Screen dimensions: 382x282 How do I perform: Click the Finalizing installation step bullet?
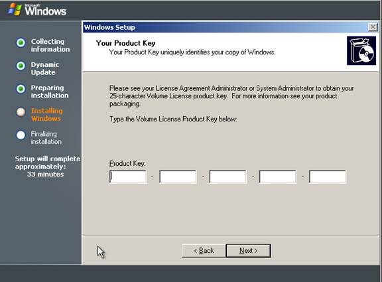click(x=21, y=135)
